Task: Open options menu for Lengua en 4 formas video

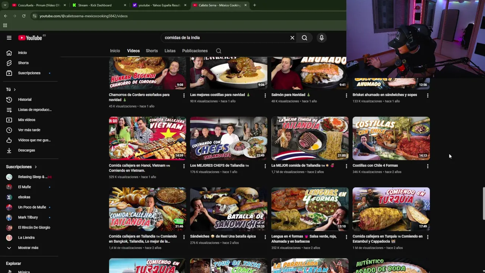Action: [x=346, y=237]
